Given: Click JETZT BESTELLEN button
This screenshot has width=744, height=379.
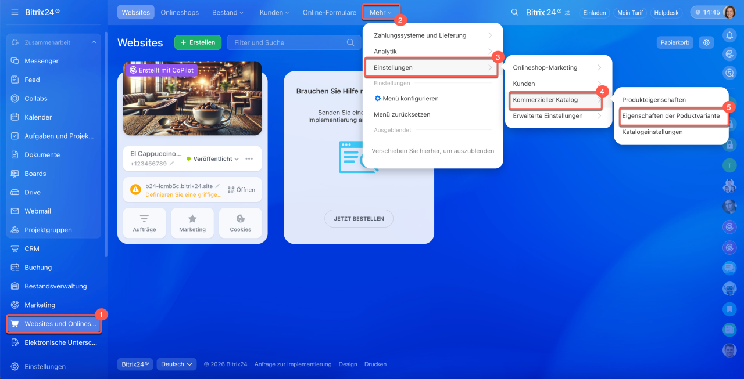Looking at the screenshot, I should [x=359, y=219].
